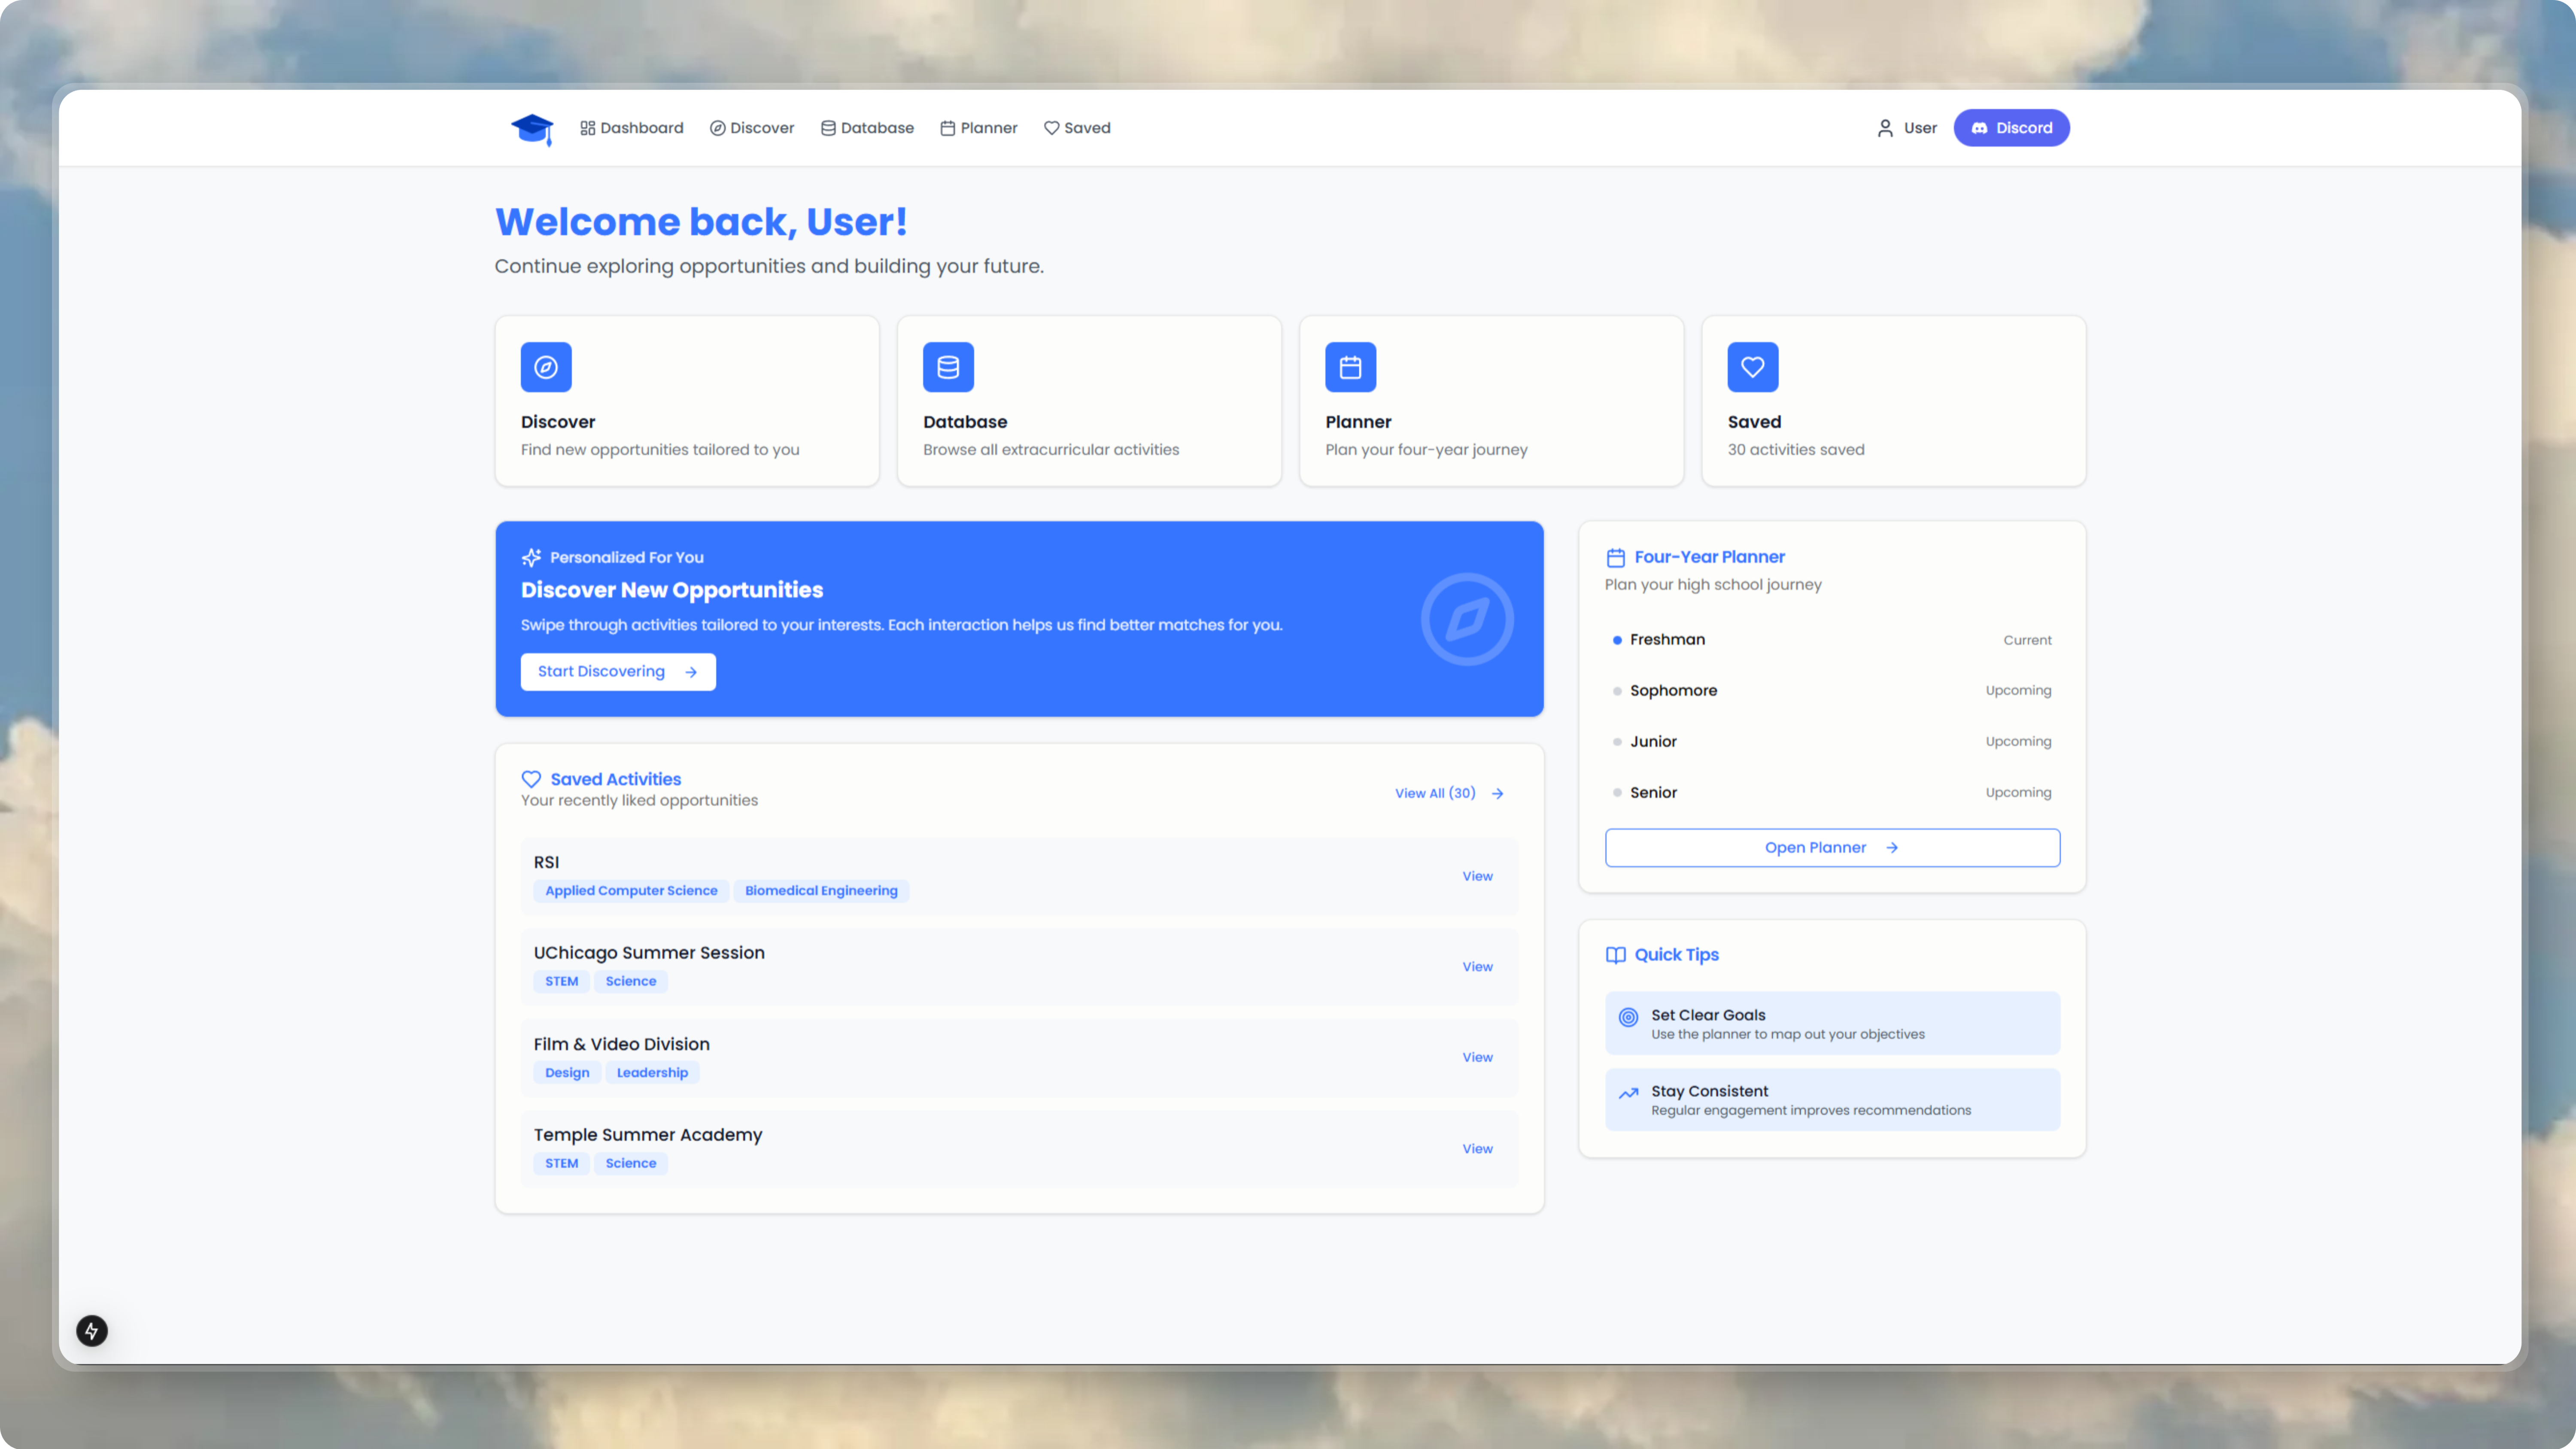The width and height of the screenshot is (2576, 1449).
Task: Click the user profile icon
Action: [x=1885, y=128]
